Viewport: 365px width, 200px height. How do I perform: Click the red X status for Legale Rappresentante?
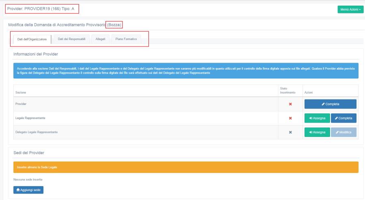290,118
